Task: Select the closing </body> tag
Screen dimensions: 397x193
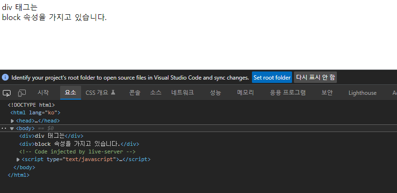Action: click(24, 167)
